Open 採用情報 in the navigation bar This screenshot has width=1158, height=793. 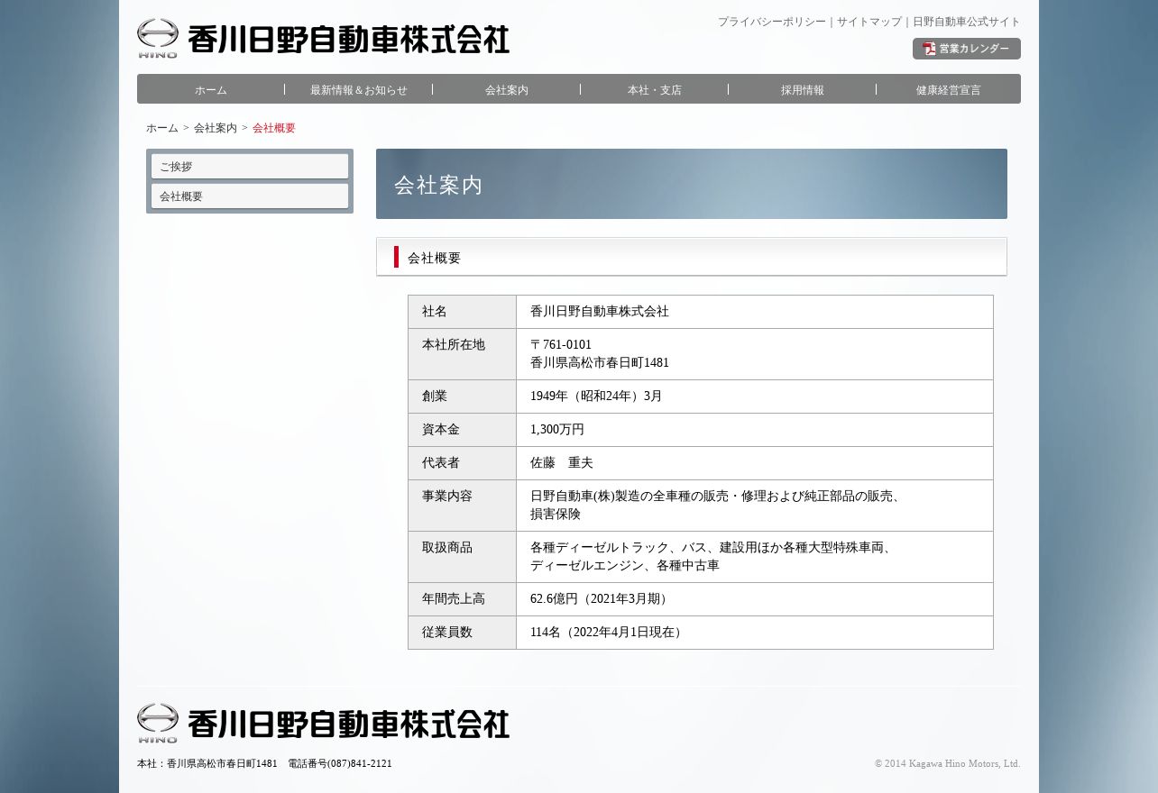(803, 90)
